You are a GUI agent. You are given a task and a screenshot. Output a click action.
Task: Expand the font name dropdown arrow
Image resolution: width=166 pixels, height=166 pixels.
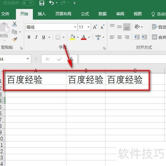pyautogui.click(x=75, y=27)
